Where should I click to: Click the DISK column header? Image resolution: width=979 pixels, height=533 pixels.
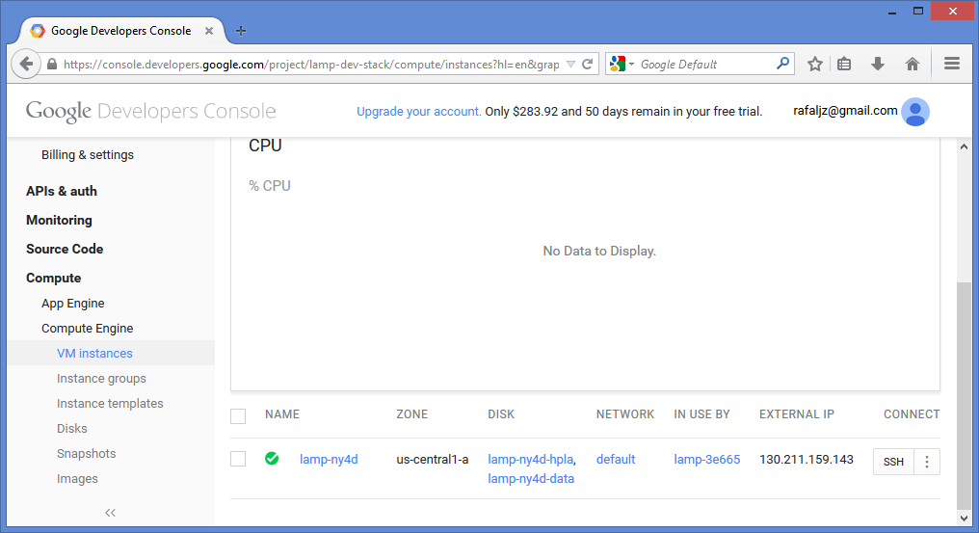(x=501, y=414)
